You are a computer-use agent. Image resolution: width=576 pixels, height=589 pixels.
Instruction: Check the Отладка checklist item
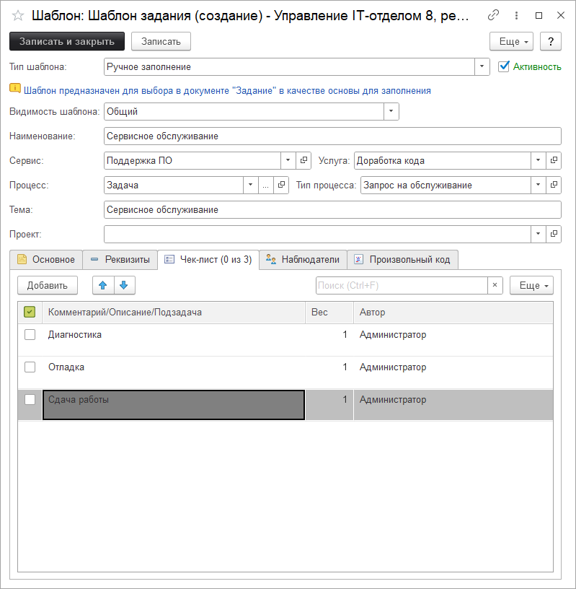pyautogui.click(x=30, y=367)
